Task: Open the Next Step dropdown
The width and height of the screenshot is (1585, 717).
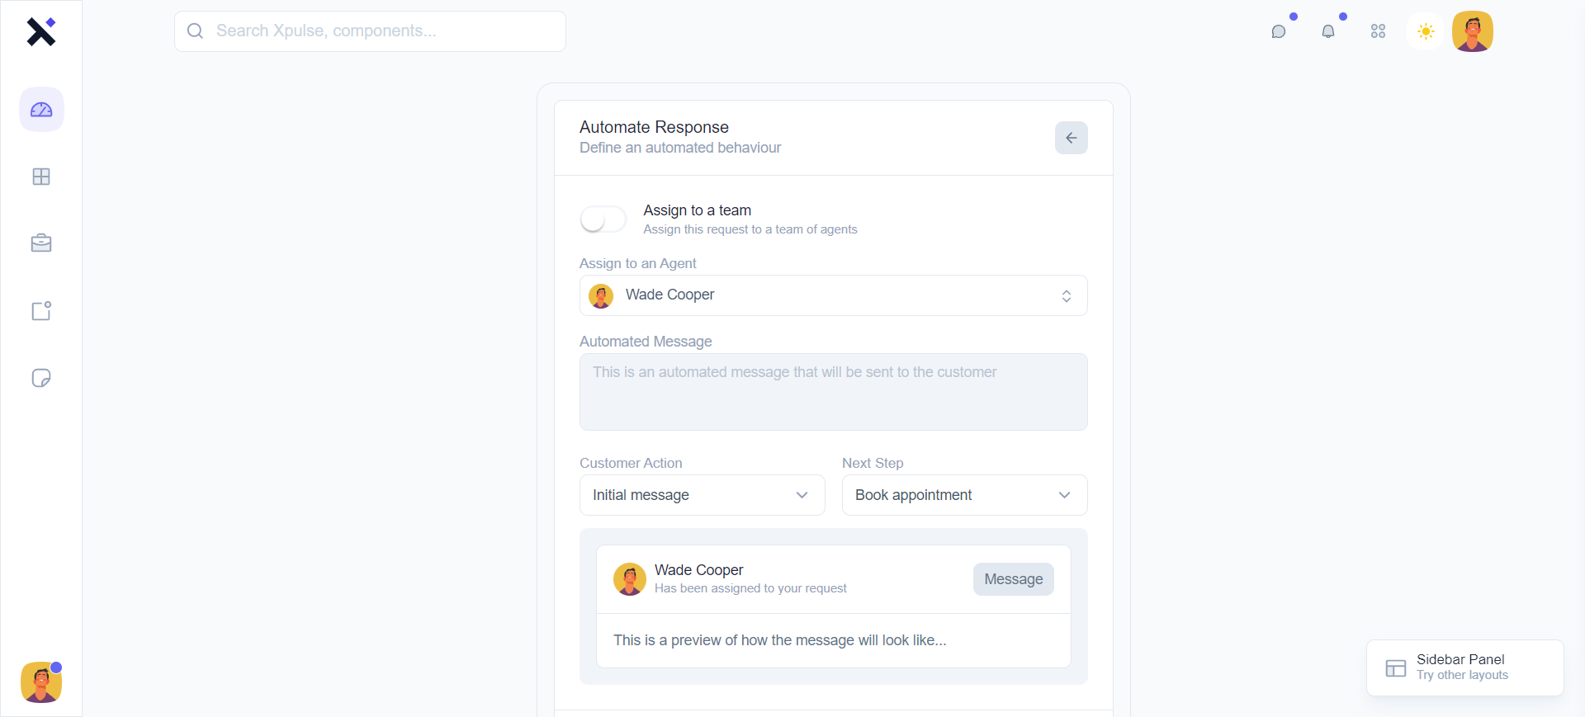Action: [x=964, y=495]
